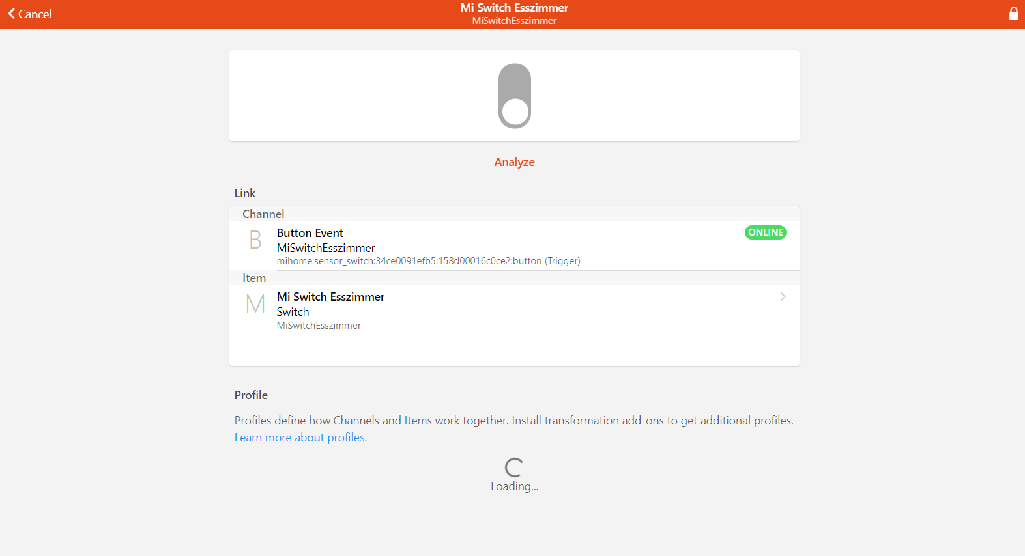Click the Loading... text below the spinner

point(514,486)
